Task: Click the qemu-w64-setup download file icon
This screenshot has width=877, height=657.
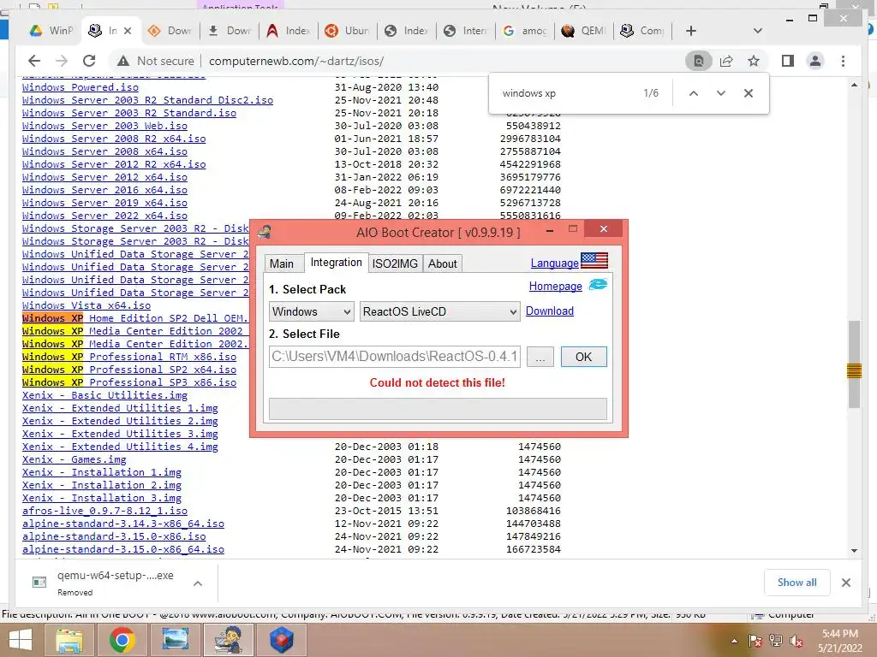Action: tap(39, 583)
